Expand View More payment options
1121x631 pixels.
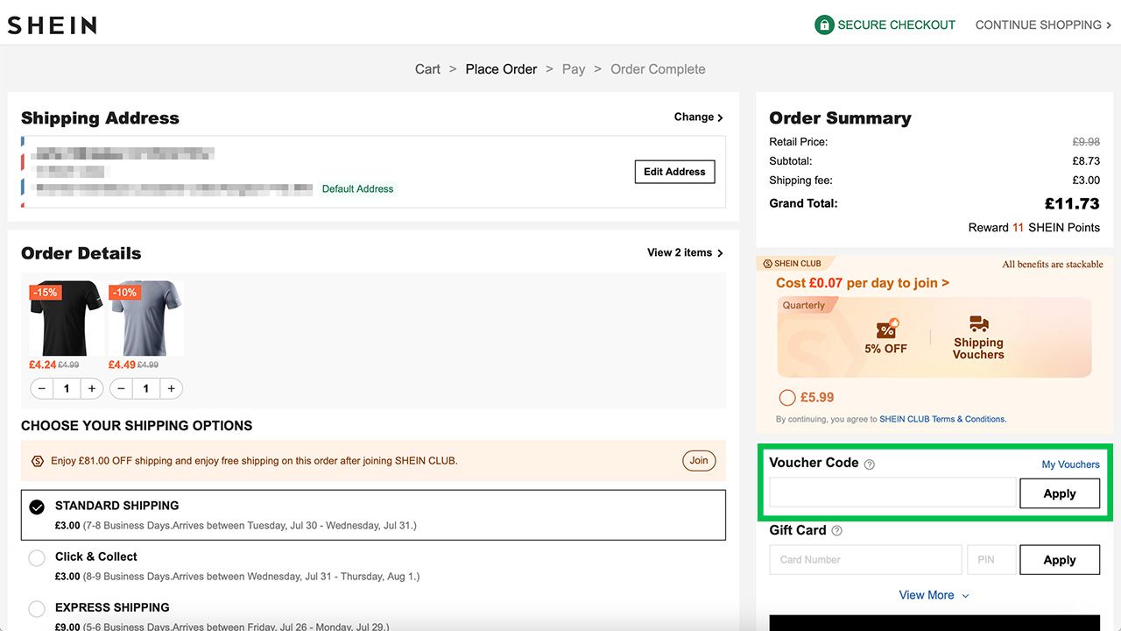[x=934, y=595]
